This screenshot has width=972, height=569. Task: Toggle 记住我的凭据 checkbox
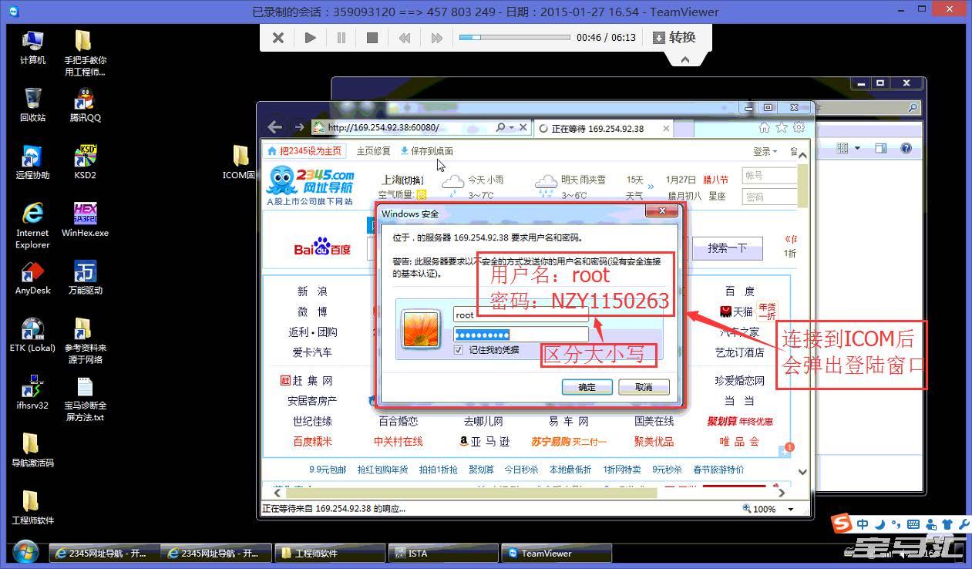click(x=459, y=350)
